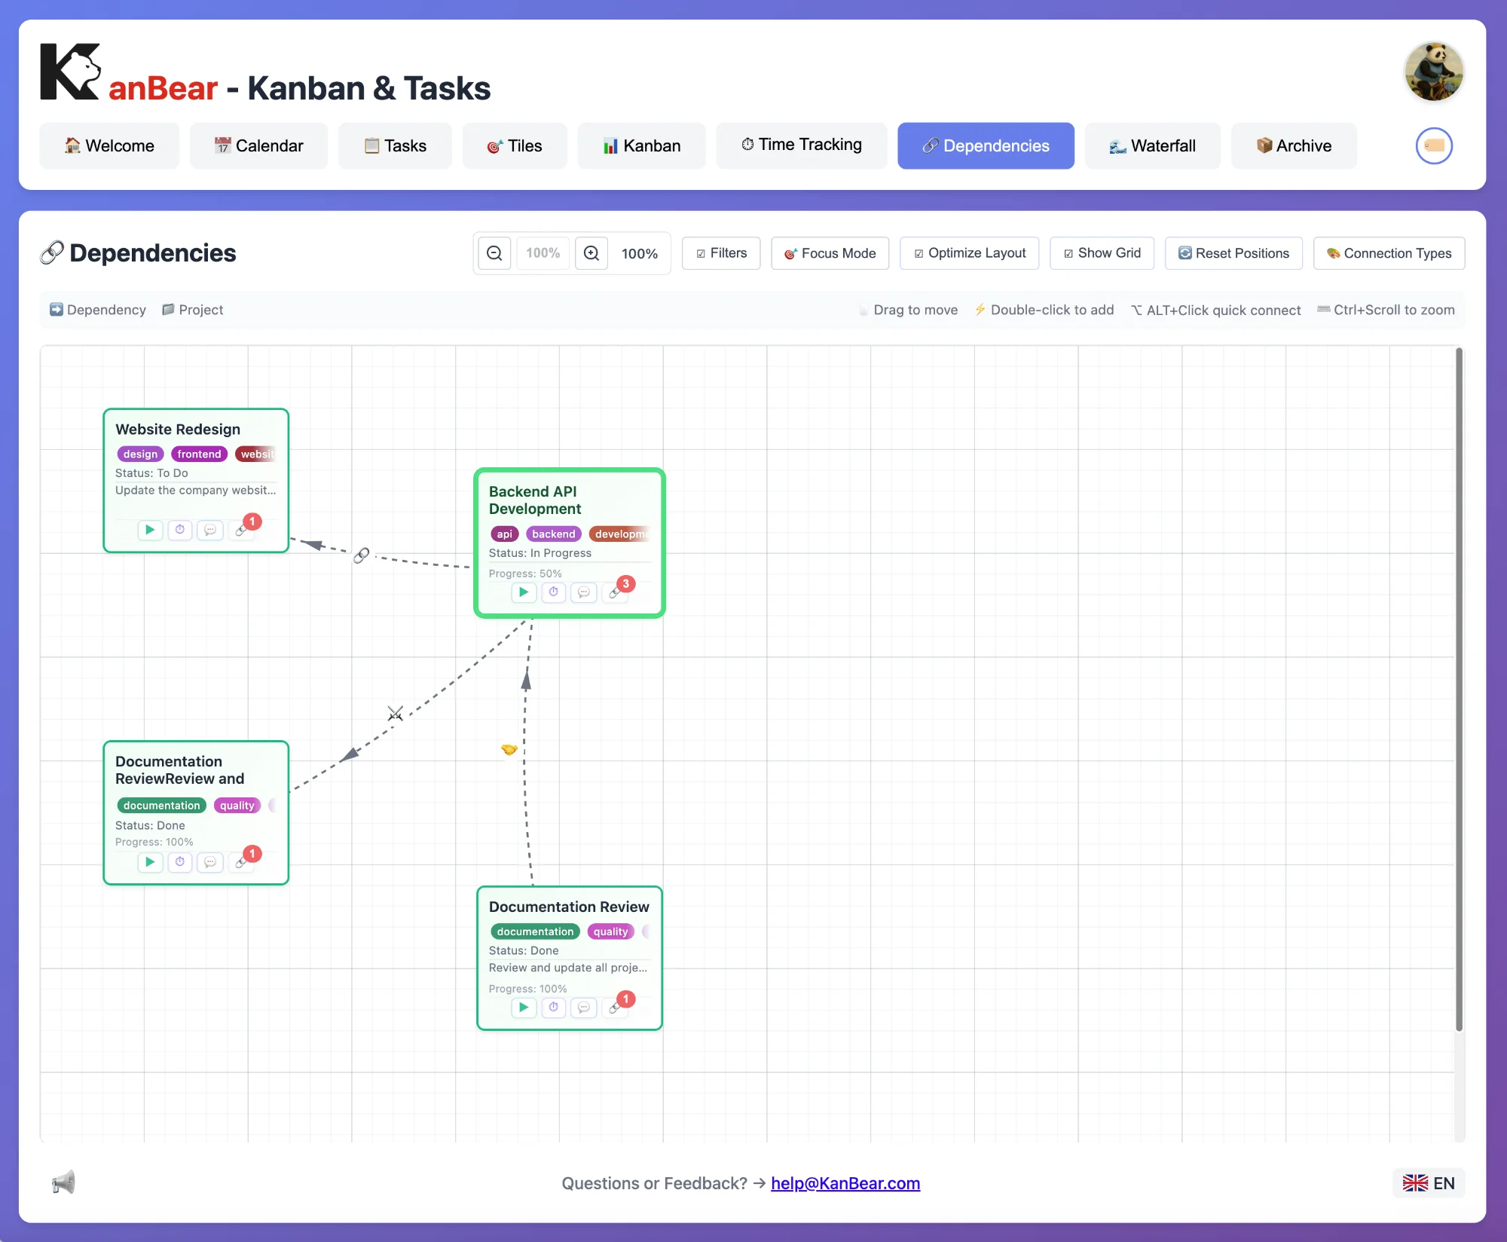Toggle Optimize Layout option
1507x1242 pixels.
969,253
